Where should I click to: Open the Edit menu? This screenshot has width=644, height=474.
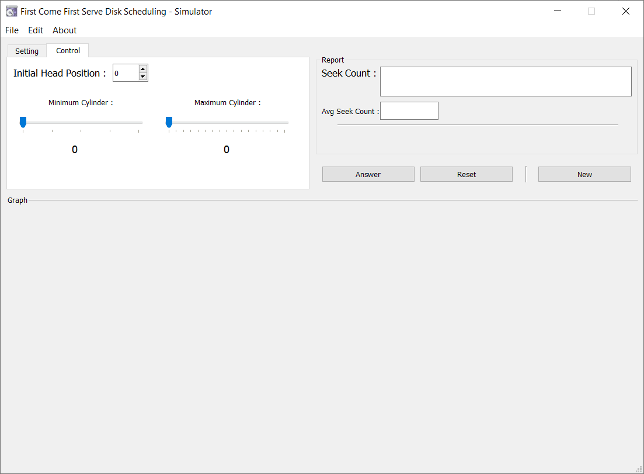(36, 30)
